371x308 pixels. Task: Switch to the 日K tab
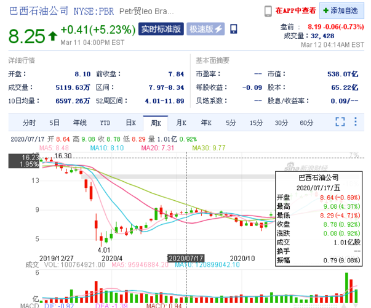pos(130,123)
